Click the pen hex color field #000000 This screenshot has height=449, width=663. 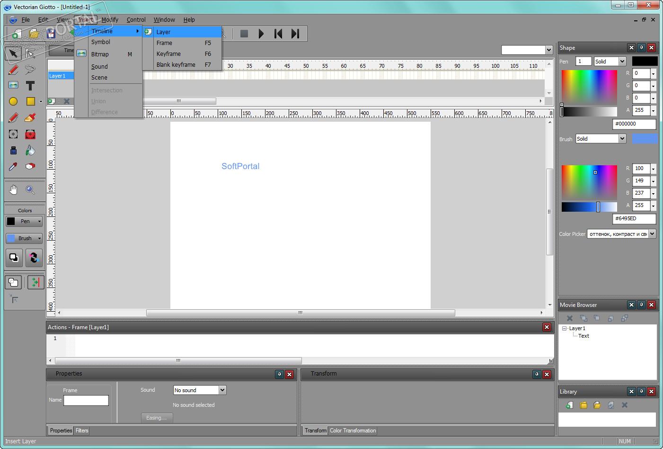[634, 124]
